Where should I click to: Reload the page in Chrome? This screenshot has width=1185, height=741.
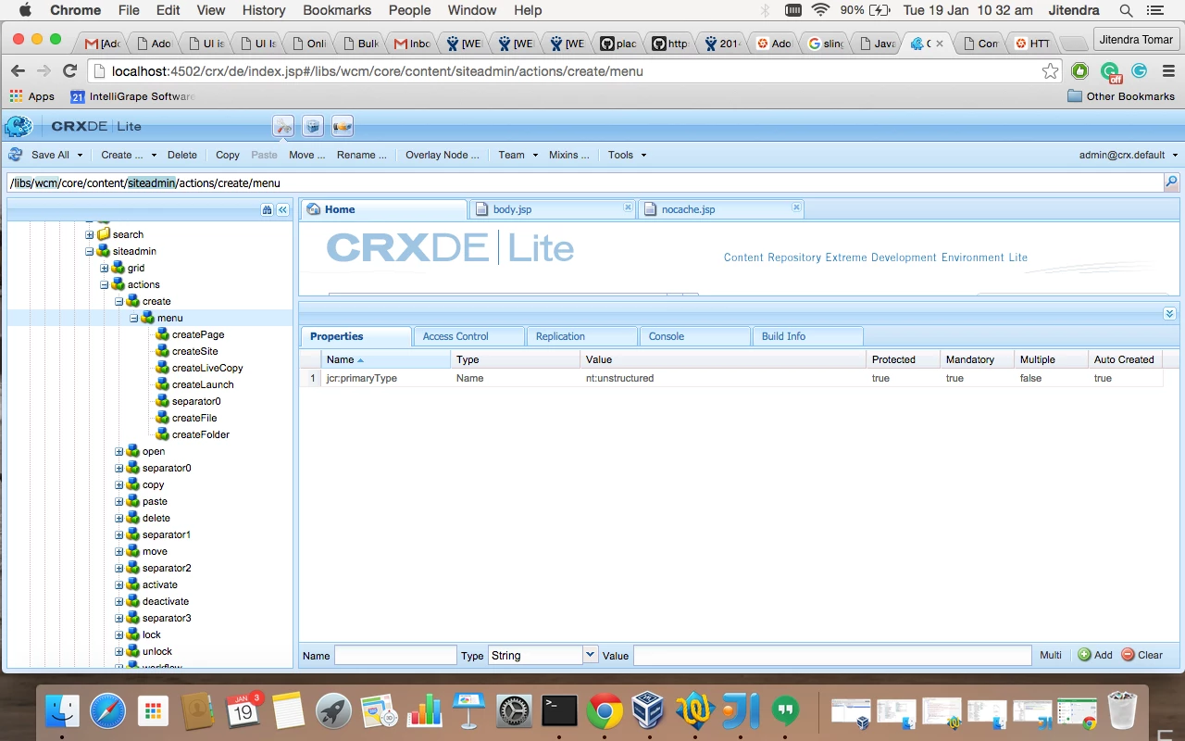click(x=69, y=71)
